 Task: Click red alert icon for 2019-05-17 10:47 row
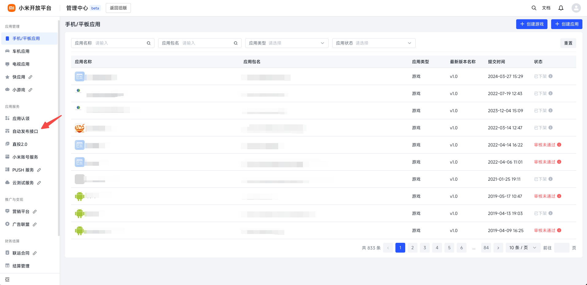[x=559, y=196]
